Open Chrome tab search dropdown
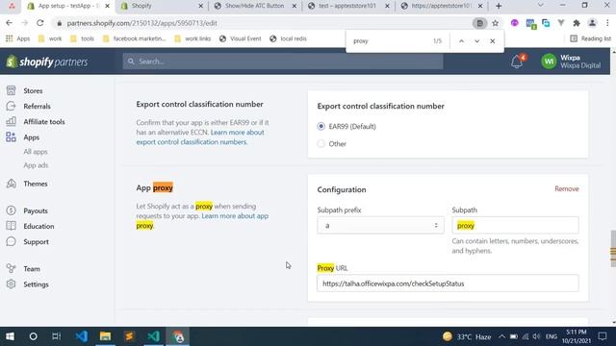The image size is (616, 346). [541, 6]
